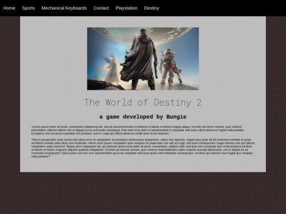Click 'The World of Destiny 2' heading
Screen dimensions: 286x214
(x=143, y=103)
